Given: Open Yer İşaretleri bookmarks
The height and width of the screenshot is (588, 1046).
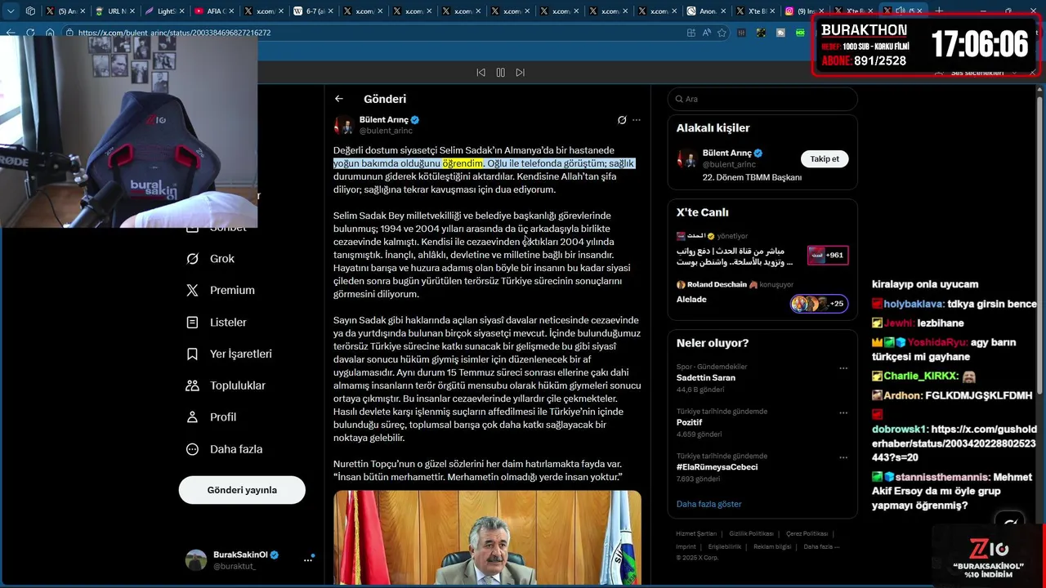Looking at the screenshot, I should 230,354.
